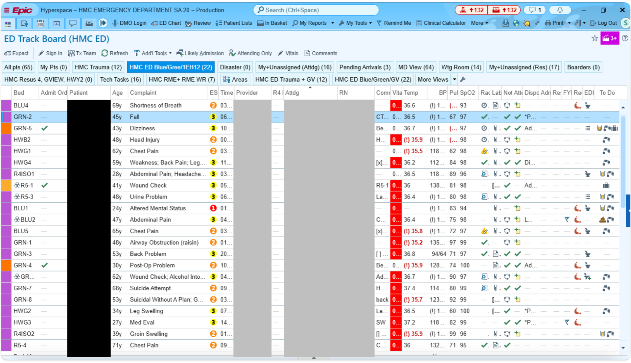
Task: Switch to Wtg Room (14) tab
Action: pos(461,67)
